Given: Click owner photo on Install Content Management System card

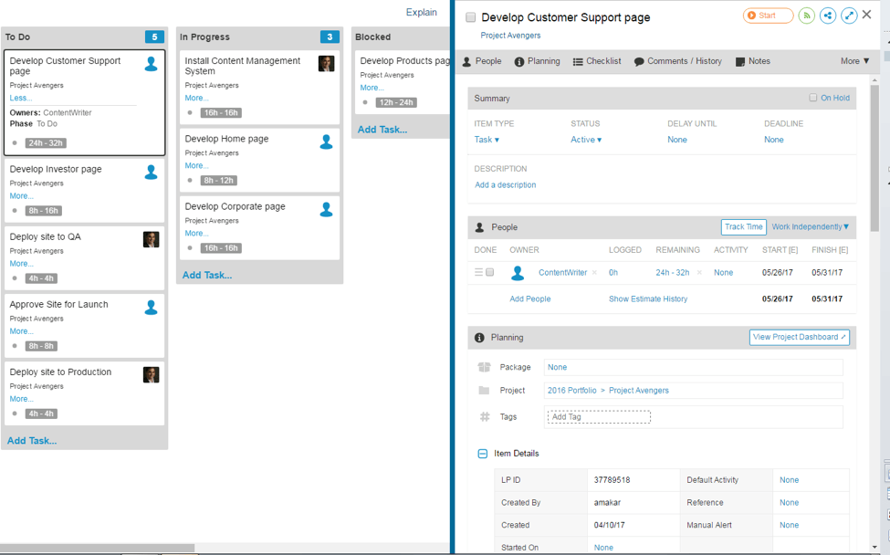Looking at the screenshot, I should (327, 64).
